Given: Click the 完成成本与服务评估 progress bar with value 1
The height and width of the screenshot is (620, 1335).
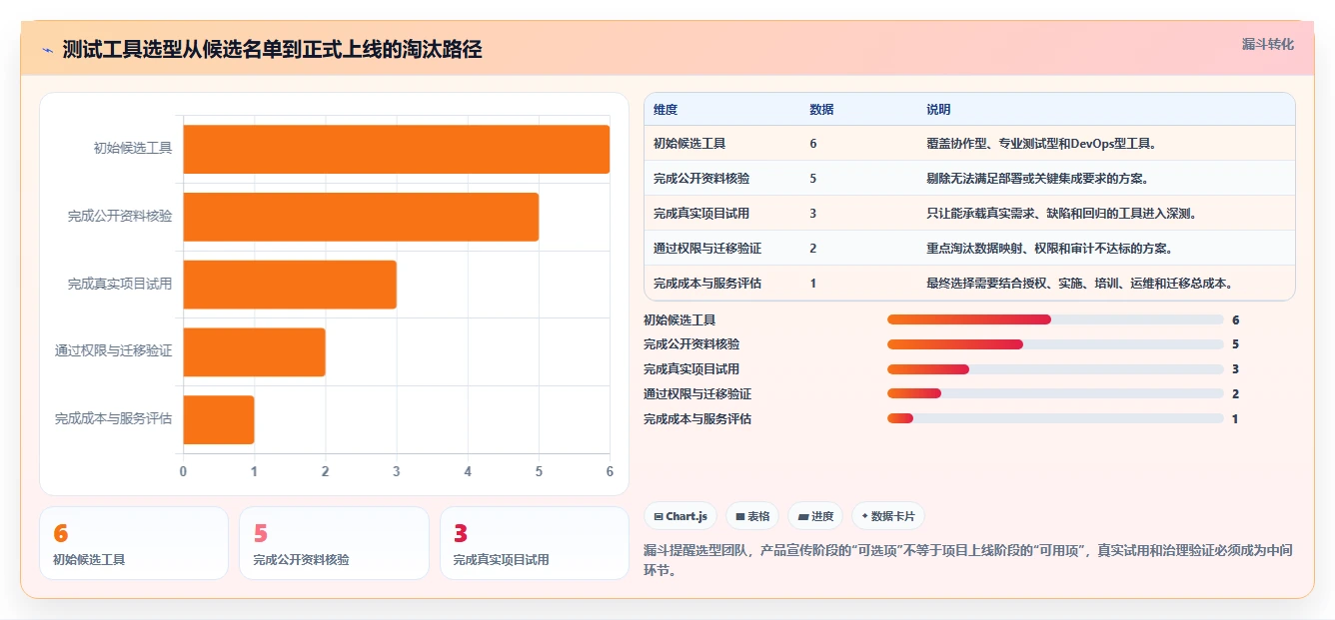Looking at the screenshot, I should [1055, 418].
